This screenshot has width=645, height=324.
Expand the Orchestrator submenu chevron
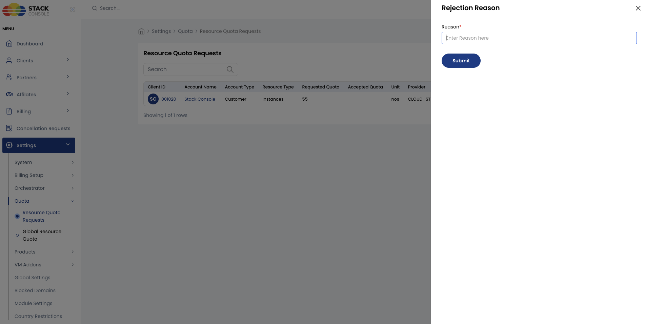coord(73,188)
